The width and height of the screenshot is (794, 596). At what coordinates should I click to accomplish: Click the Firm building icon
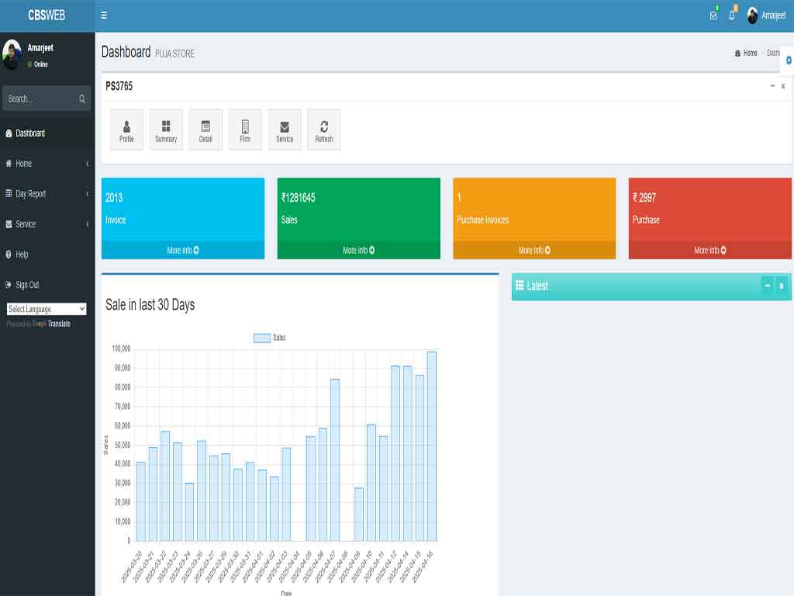click(x=245, y=130)
